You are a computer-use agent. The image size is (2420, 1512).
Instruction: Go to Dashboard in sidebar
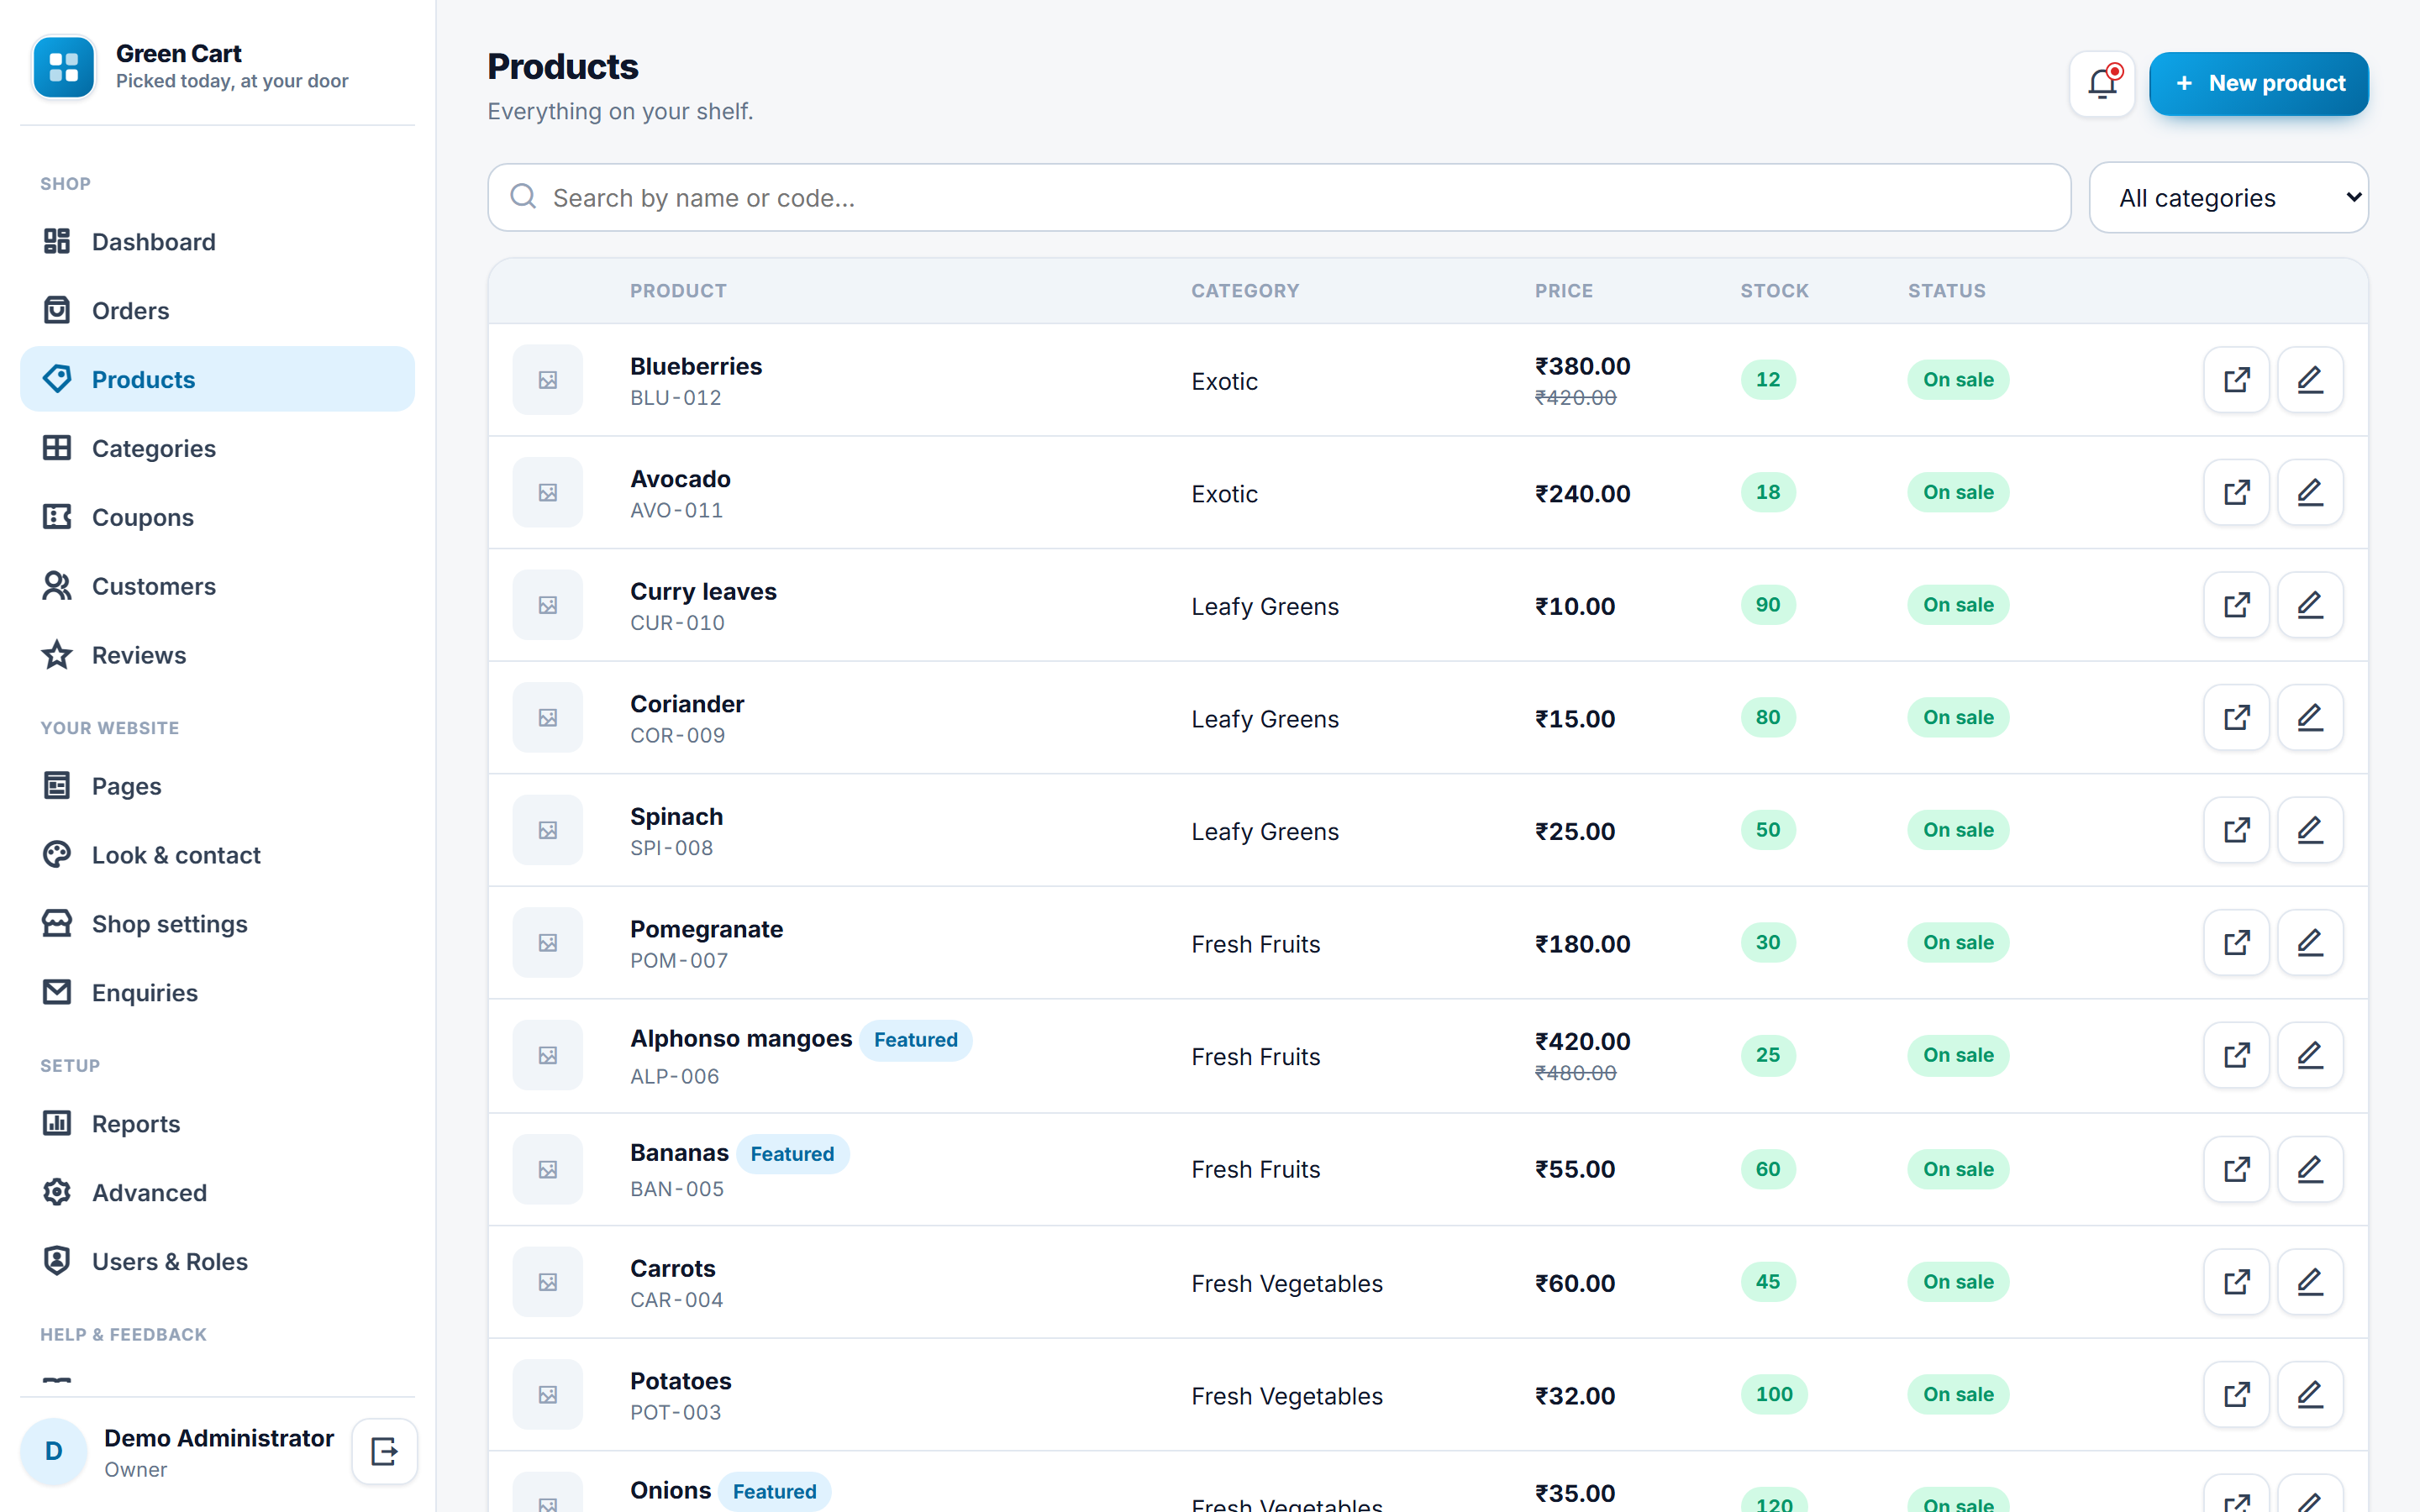point(217,242)
